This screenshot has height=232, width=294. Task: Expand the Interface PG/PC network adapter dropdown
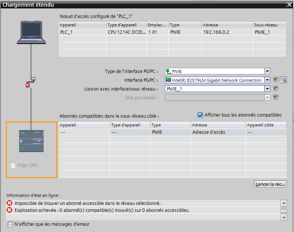[267, 80]
